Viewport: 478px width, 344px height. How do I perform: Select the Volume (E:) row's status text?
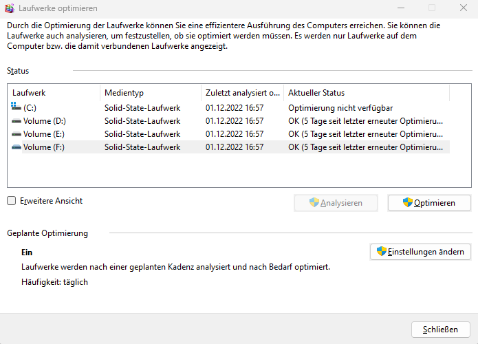pos(365,134)
